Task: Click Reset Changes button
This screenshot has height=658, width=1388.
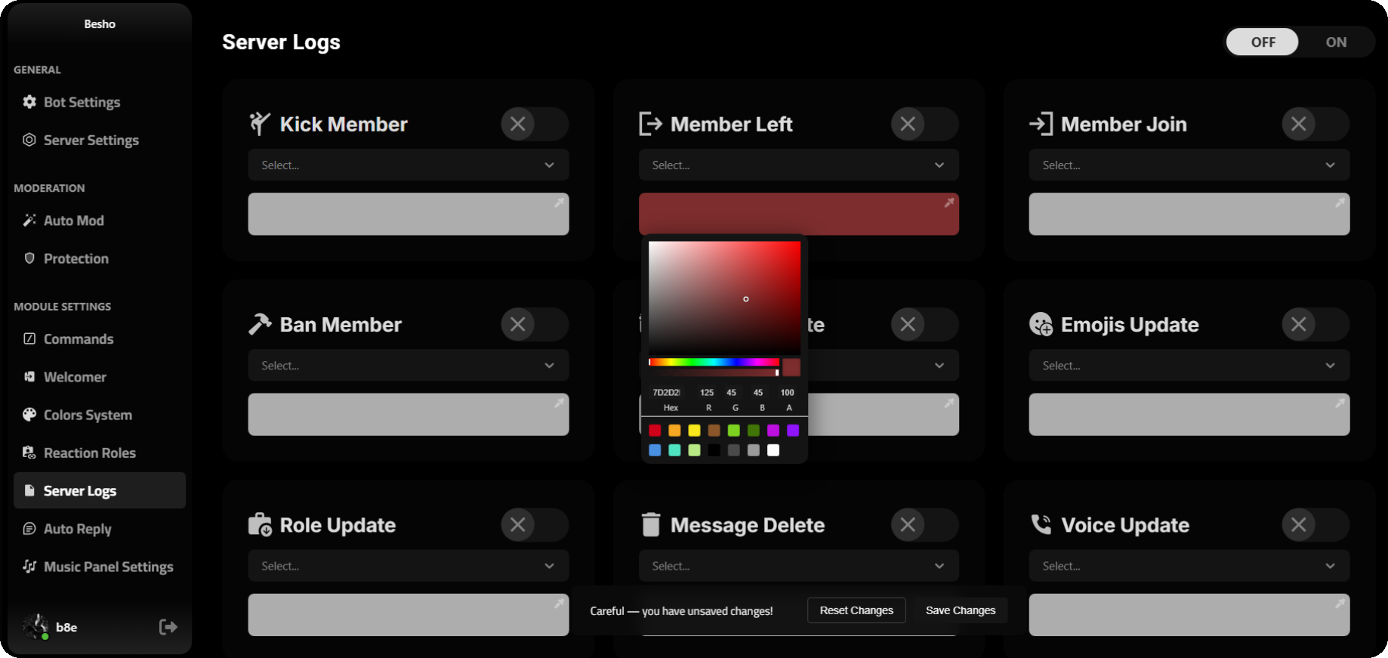Action: click(x=856, y=610)
